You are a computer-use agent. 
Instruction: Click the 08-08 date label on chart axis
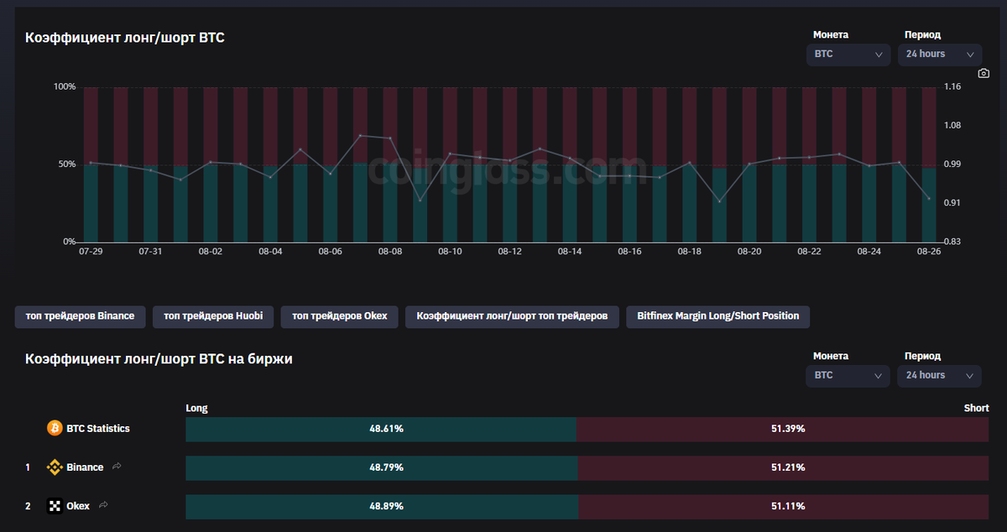tap(390, 252)
